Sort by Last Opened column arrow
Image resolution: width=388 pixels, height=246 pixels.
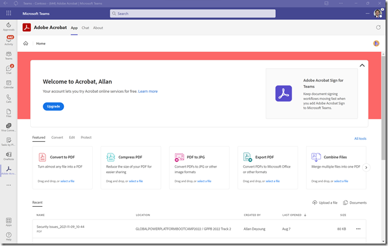pos(305,215)
